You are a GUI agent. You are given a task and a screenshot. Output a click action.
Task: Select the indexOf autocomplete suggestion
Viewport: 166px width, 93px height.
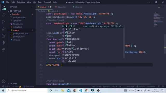click(x=93, y=61)
